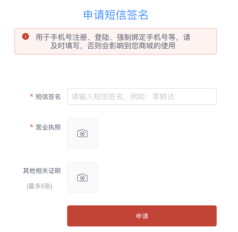The image size is (238, 232).
Task: Click the 短信签名 field label
Action: pyautogui.click(x=48, y=97)
